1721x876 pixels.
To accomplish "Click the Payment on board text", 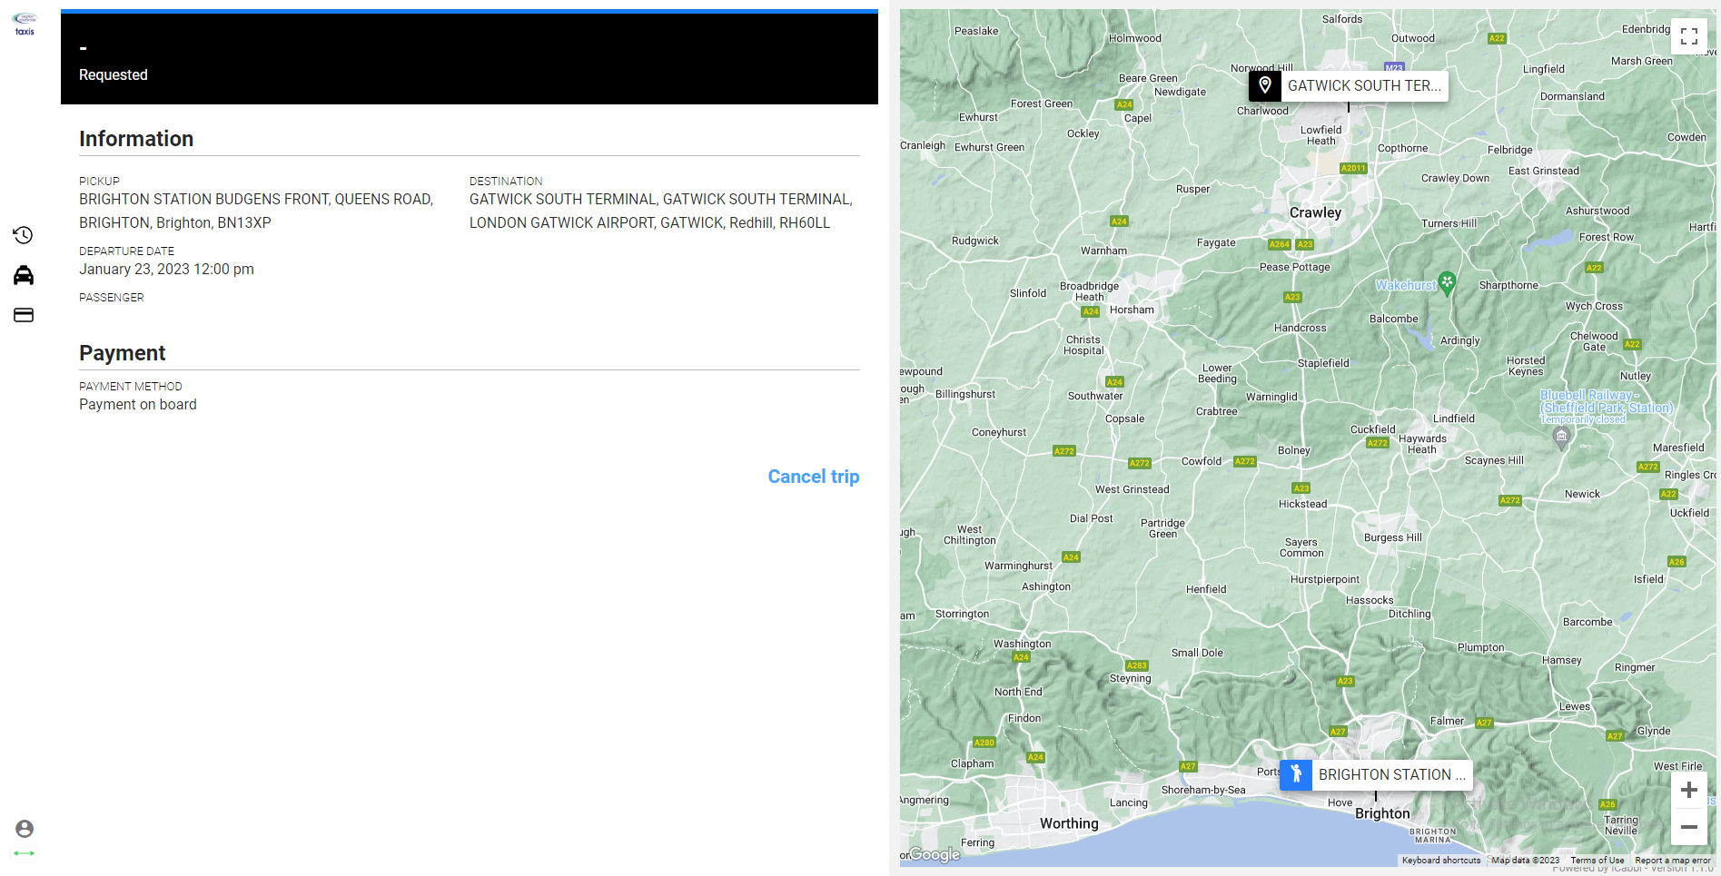I will (x=138, y=405).
